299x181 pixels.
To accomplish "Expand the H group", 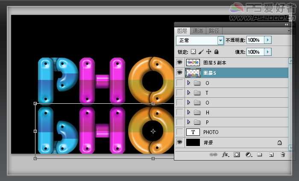I will (x=189, y=112).
